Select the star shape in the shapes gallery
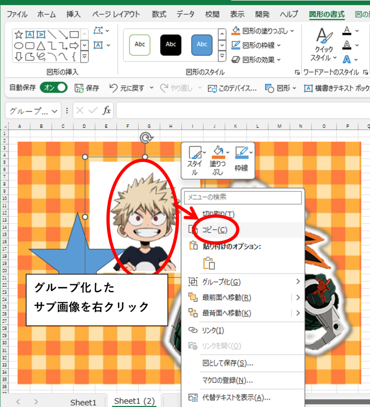This screenshot has width=370, height=407. point(19,34)
